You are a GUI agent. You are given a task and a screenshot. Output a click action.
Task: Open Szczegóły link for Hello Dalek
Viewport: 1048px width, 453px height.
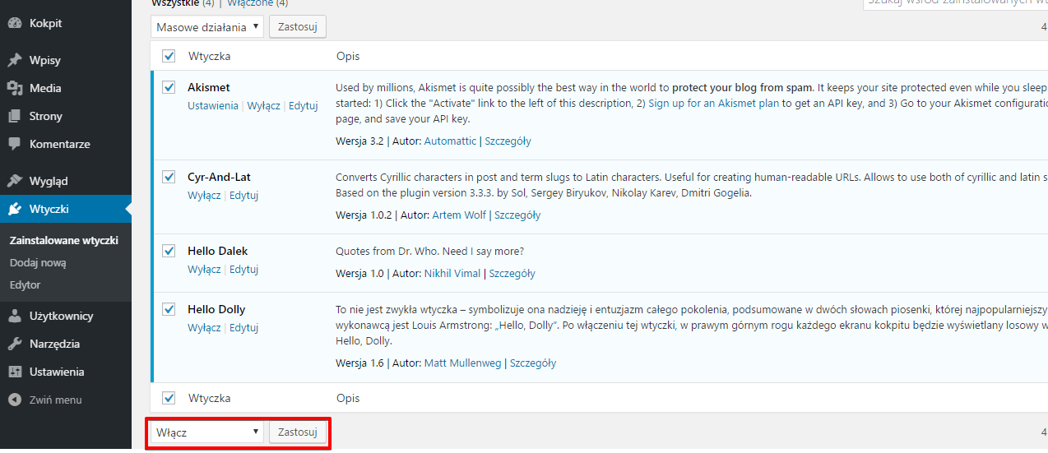[x=512, y=274]
